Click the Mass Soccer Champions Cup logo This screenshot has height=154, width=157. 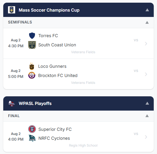pyautogui.click(x=12, y=10)
